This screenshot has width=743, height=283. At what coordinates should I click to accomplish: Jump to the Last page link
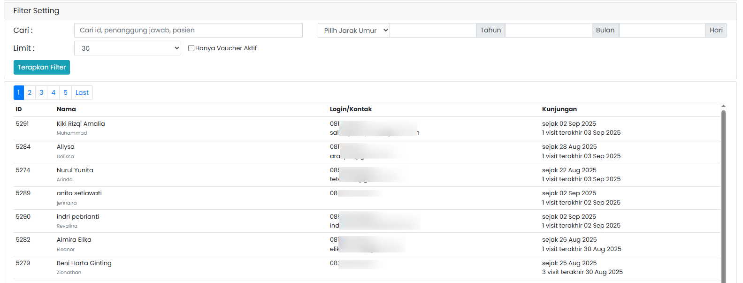(82, 92)
